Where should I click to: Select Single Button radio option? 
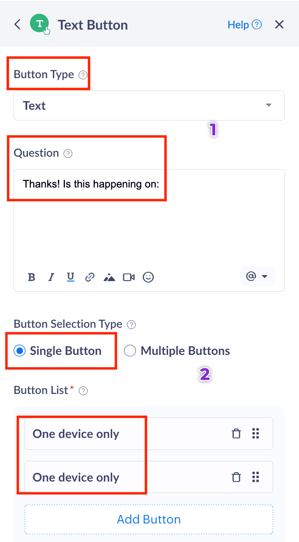pos(19,351)
